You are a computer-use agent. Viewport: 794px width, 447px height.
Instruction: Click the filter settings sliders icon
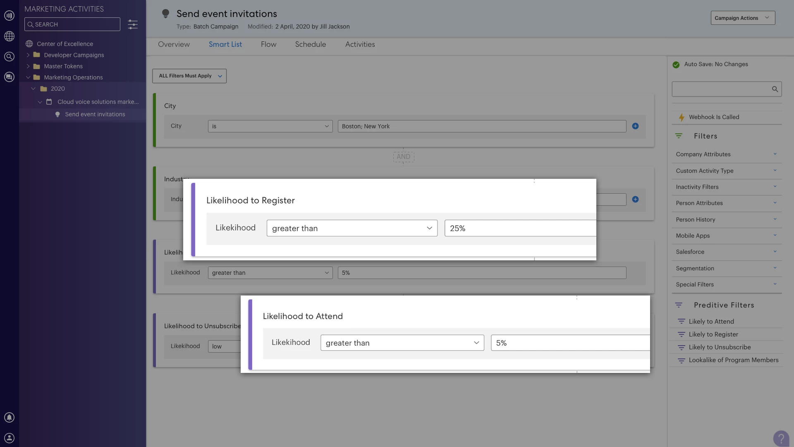click(132, 24)
